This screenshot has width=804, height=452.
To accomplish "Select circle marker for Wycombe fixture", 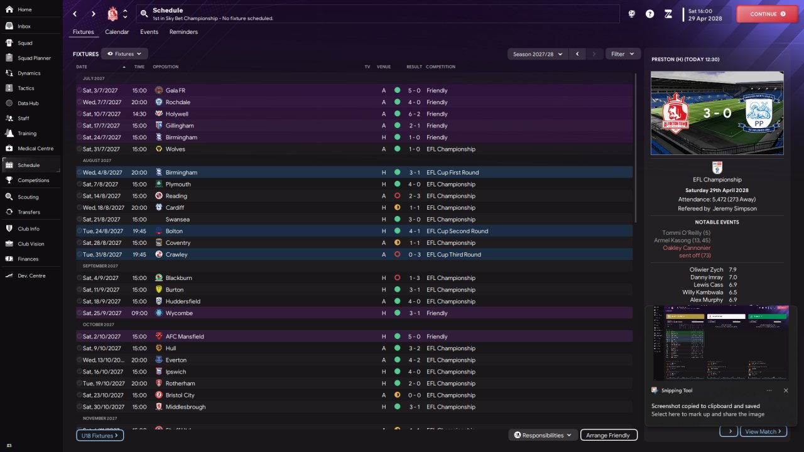I will point(80,313).
